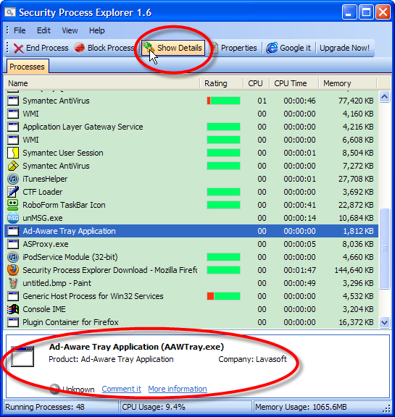Select the 'Console IME' process name

(44, 309)
